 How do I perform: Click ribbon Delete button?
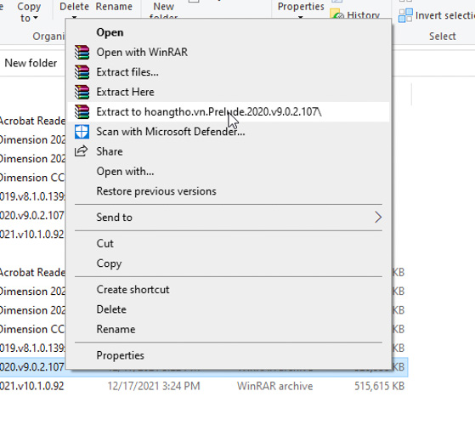point(74,9)
